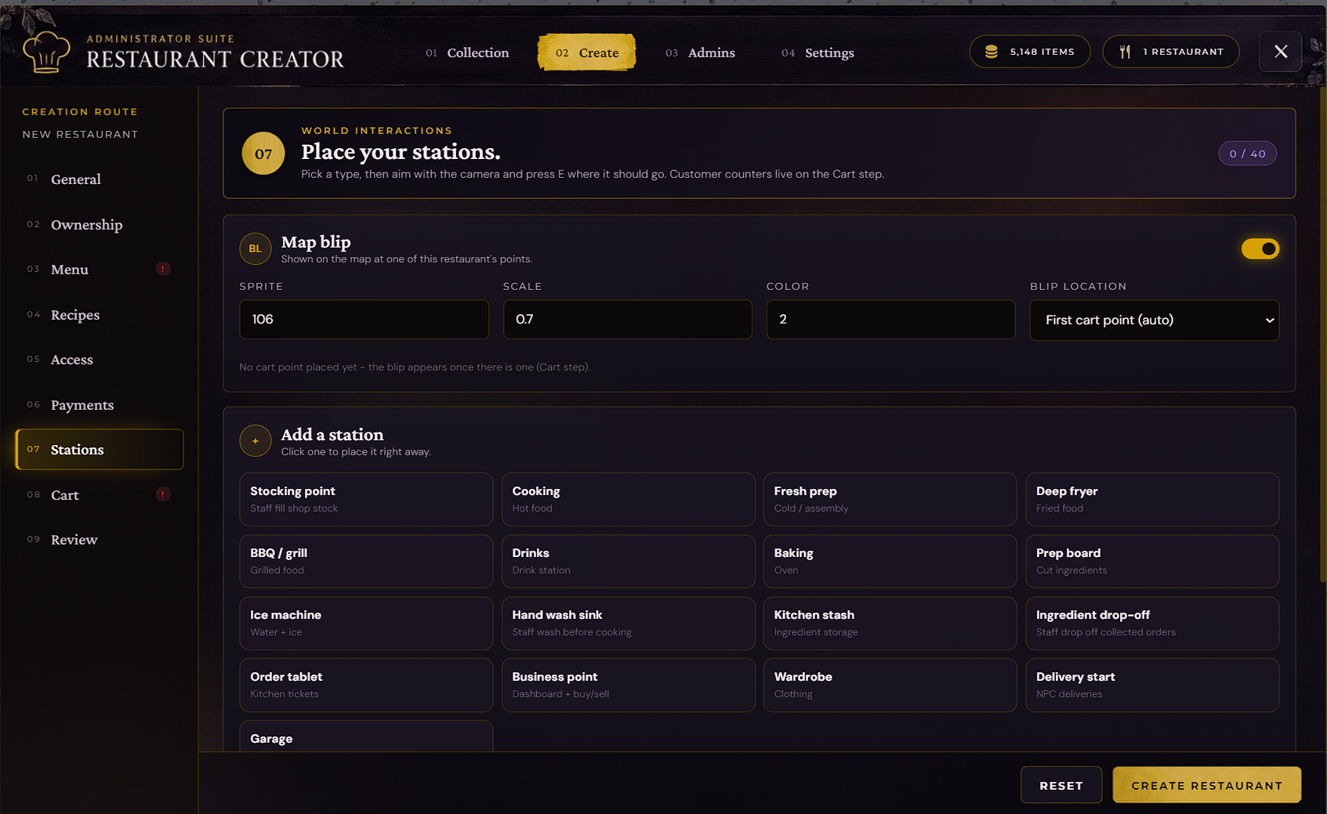Image resolution: width=1327 pixels, height=814 pixels.
Task: Go to the General step
Action: click(100, 179)
